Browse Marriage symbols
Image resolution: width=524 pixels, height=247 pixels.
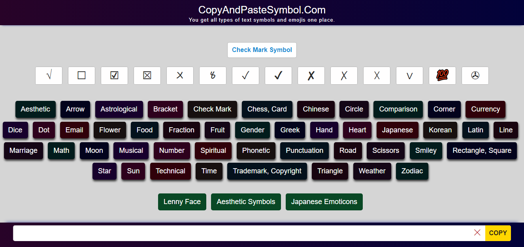pyautogui.click(x=23, y=150)
